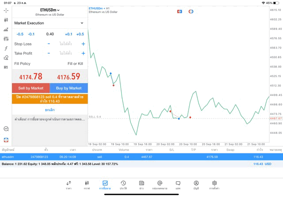
Task: Click Sell by Market button
Action: [31, 88]
